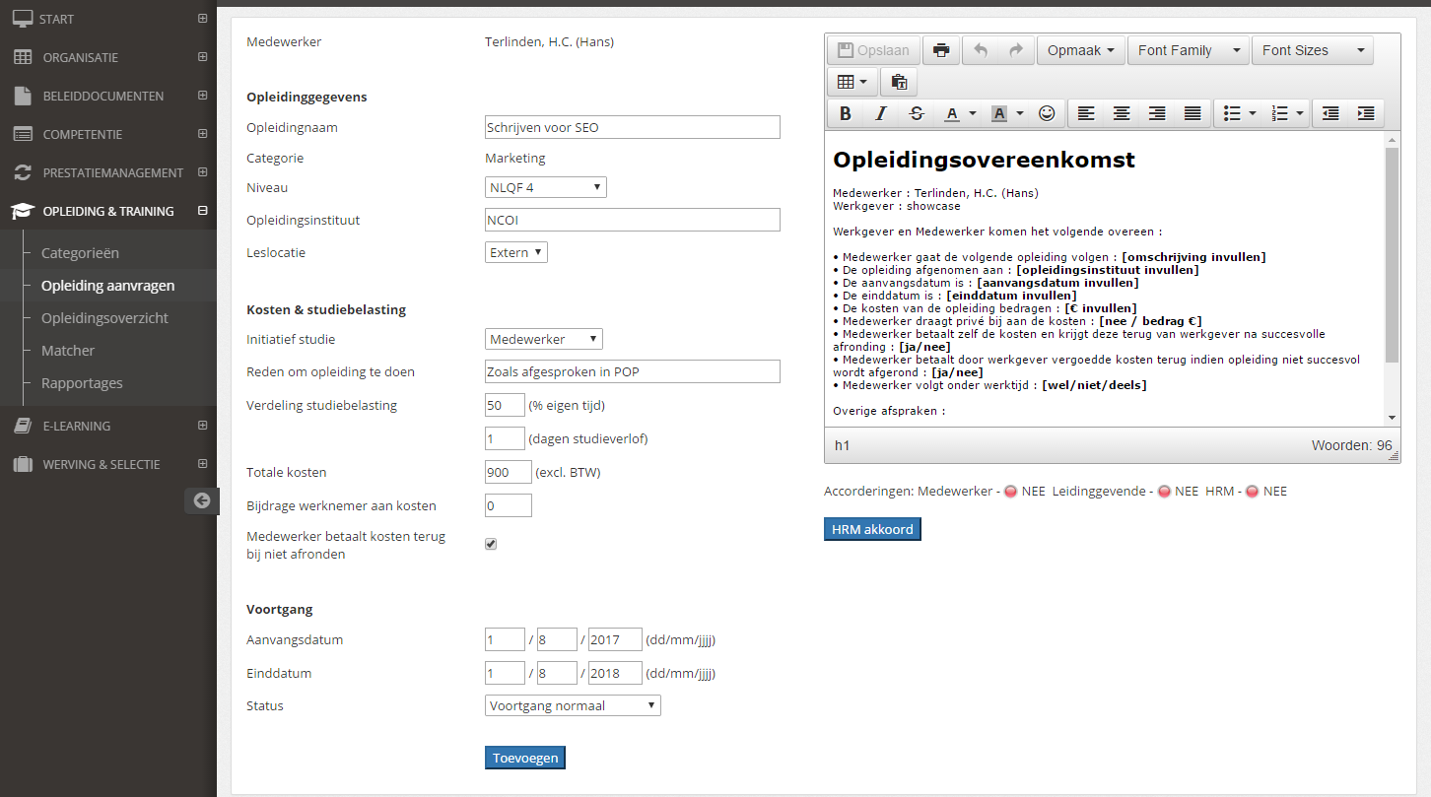1431x797 pixels.
Task: Edit the dagen studieverlof field
Action: tap(505, 438)
